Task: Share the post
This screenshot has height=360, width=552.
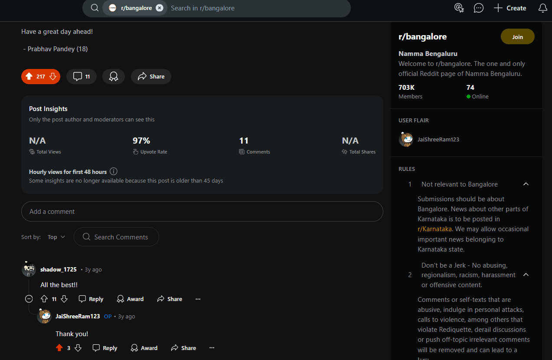Action: (151, 76)
